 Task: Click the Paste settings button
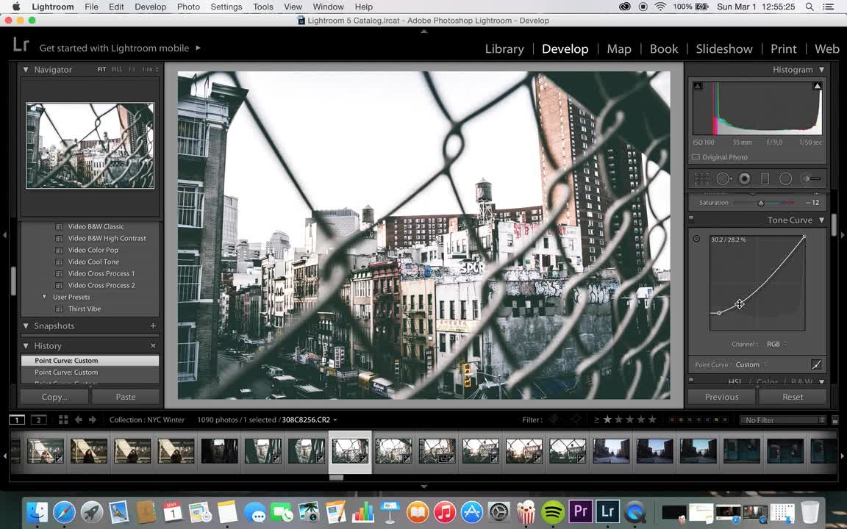click(x=125, y=397)
